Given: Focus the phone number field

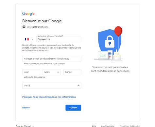Looking at the screenshot, I should [x=59, y=39].
